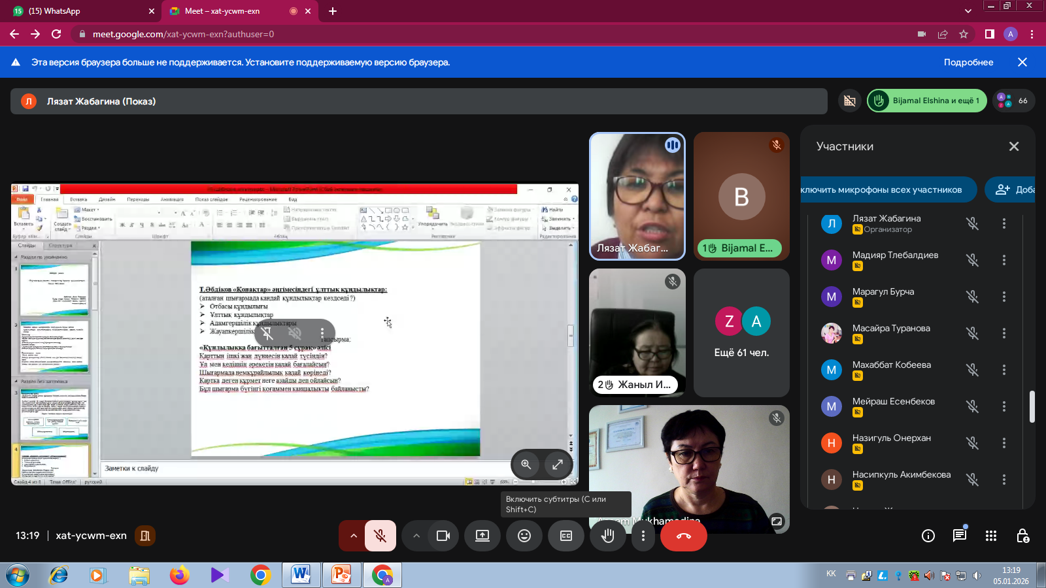
Task: Open the activities grid icon
Action: click(x=991, y=536)
